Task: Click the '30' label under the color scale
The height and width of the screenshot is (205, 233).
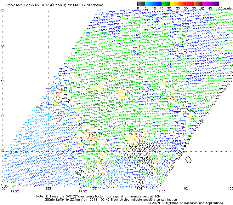Action: click(x=186, y=9)
